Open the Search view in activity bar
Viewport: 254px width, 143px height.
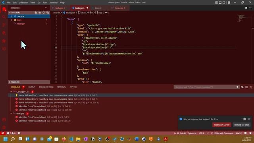(4, 17)
